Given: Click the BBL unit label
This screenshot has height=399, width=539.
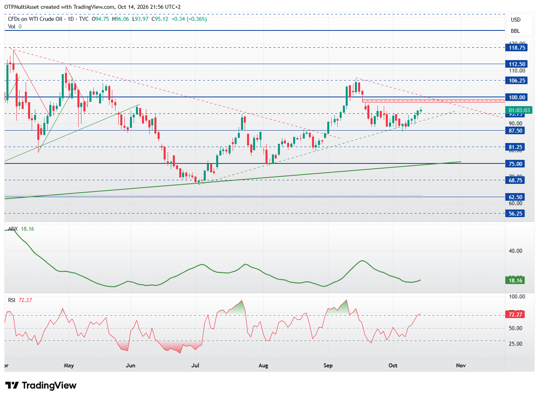Looking at the screenshot, I should (515, 31).
